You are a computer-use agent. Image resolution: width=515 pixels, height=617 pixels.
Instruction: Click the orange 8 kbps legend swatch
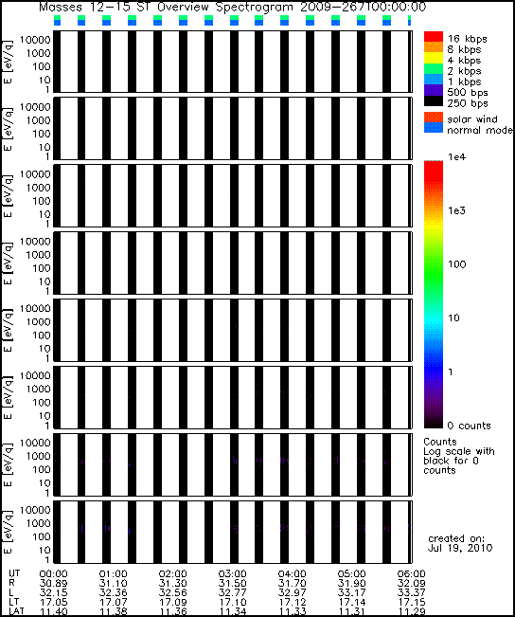434,47
